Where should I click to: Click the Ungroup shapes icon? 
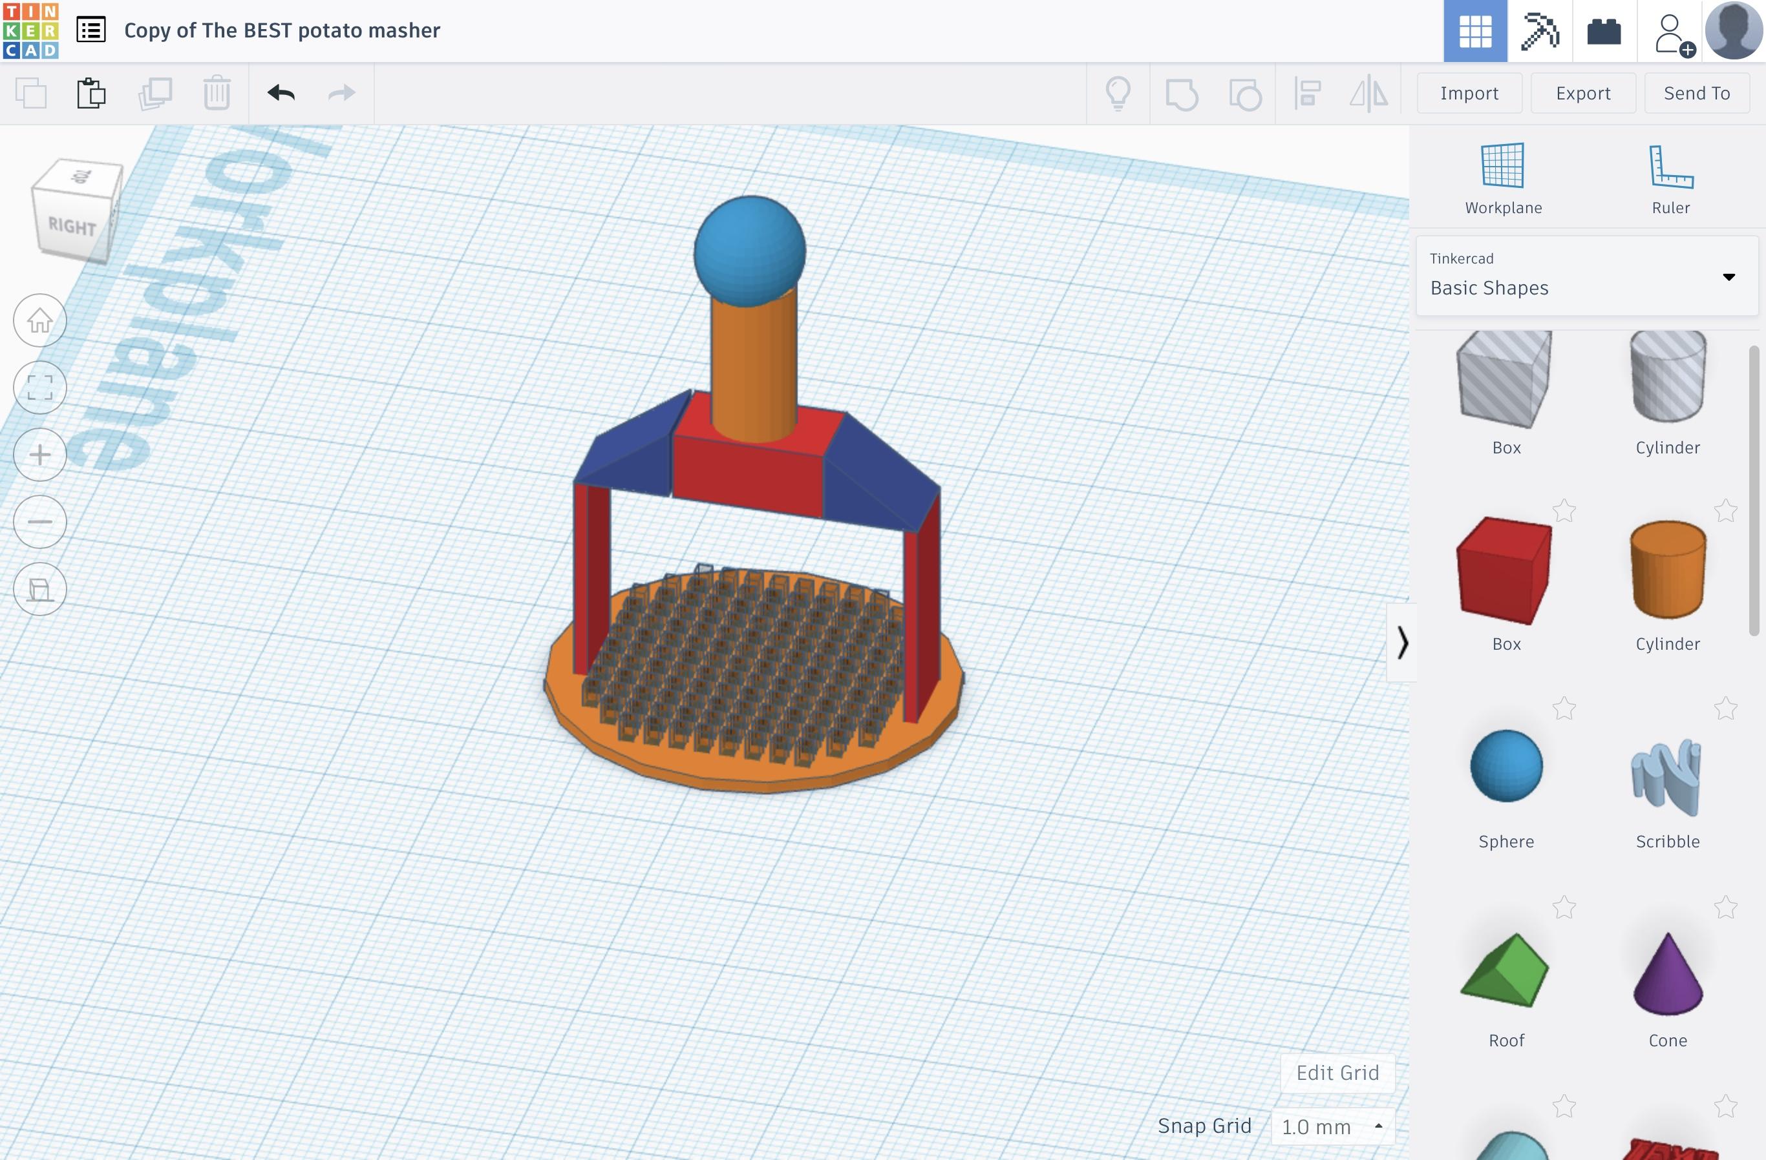1244,94
